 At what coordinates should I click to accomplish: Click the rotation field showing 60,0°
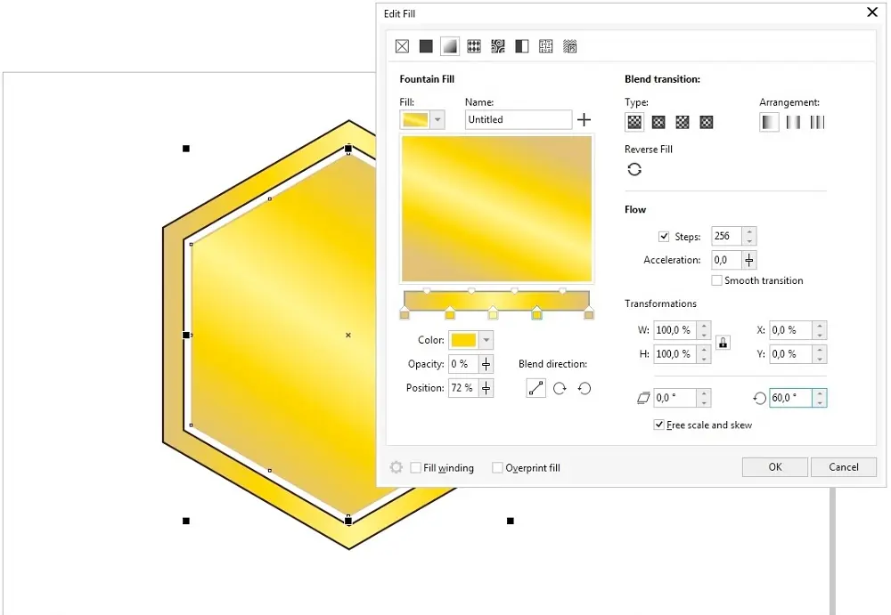pyautogui.click(x=791, y=398)
